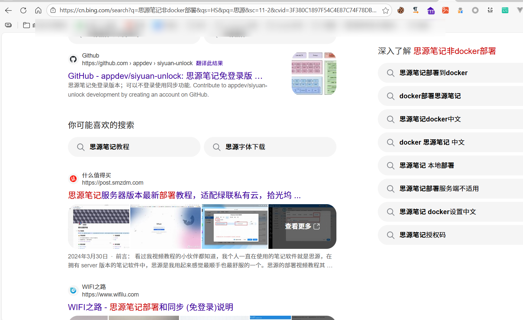View site info lock icon in address bar
Image resolution: width=523 pixels, height=320 pixels.
pyautogui.click(x=53, y=10)
